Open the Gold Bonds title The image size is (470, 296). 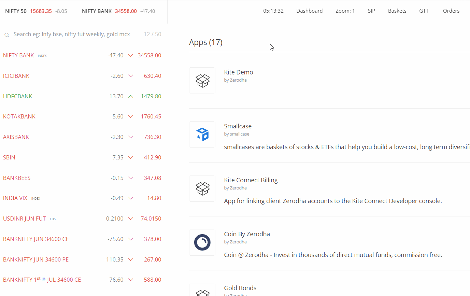click(x=240, y=288)
